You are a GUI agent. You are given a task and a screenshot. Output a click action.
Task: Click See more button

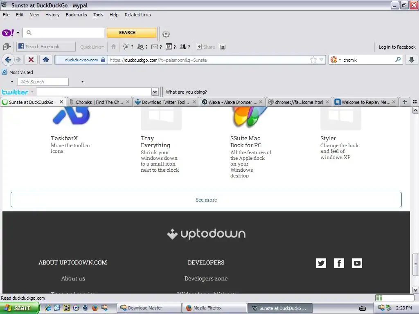(x=206, y=200)
